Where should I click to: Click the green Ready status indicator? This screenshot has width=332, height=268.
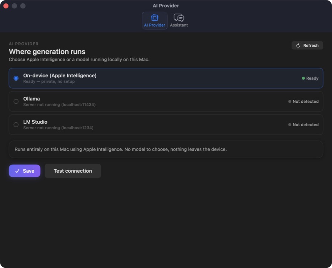(x=310, y=78)
